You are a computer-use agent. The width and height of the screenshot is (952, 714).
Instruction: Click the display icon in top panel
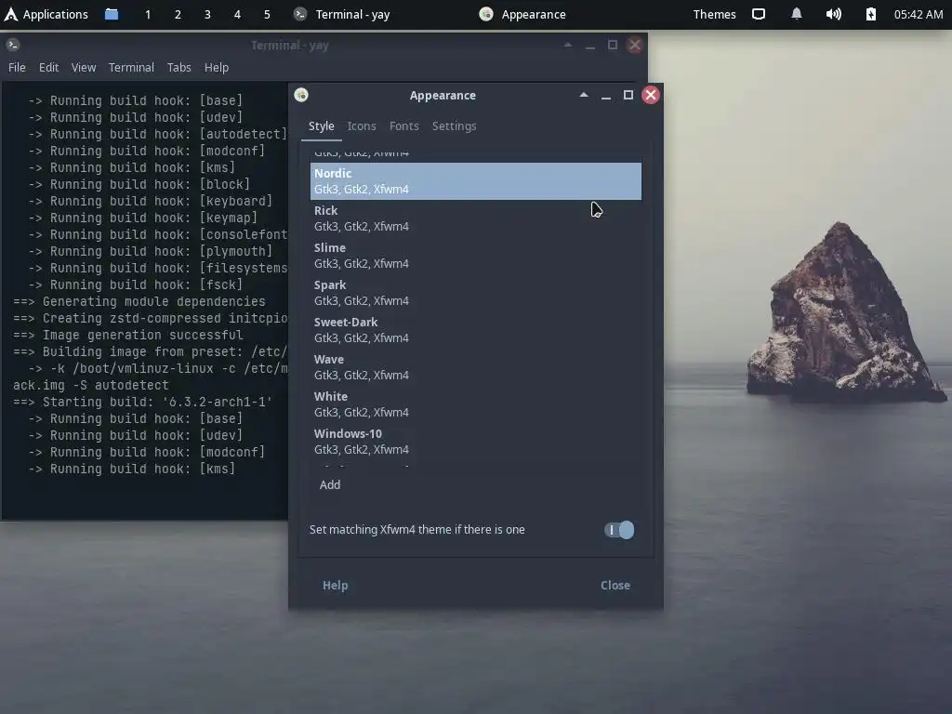[759, 14]
